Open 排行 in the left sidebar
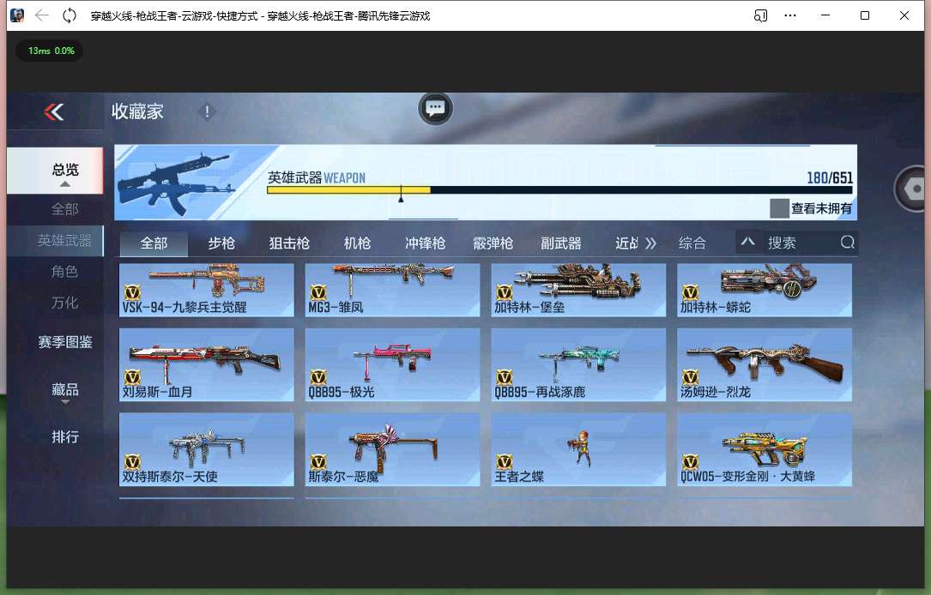The width and height of the screenshot is (931, 595). click(x=64, y=437)
